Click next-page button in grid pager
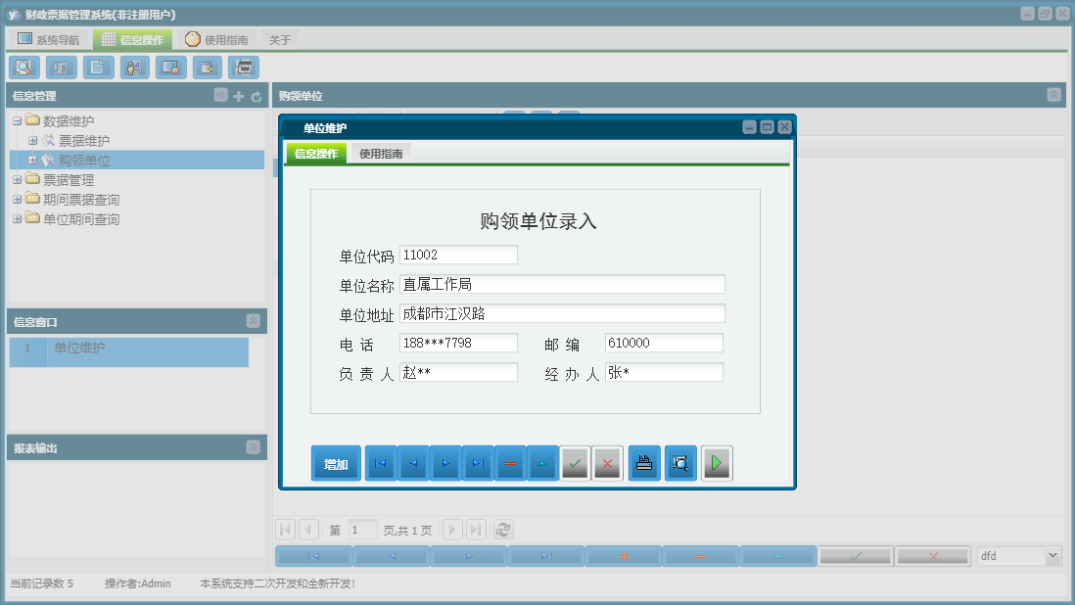 451,530
